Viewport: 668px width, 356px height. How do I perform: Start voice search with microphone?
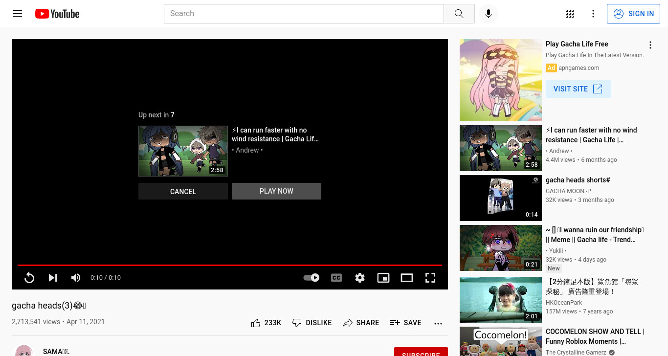click(x=488, y=14)
